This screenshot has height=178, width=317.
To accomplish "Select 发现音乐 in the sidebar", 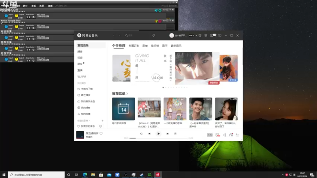I will (90, 45).
